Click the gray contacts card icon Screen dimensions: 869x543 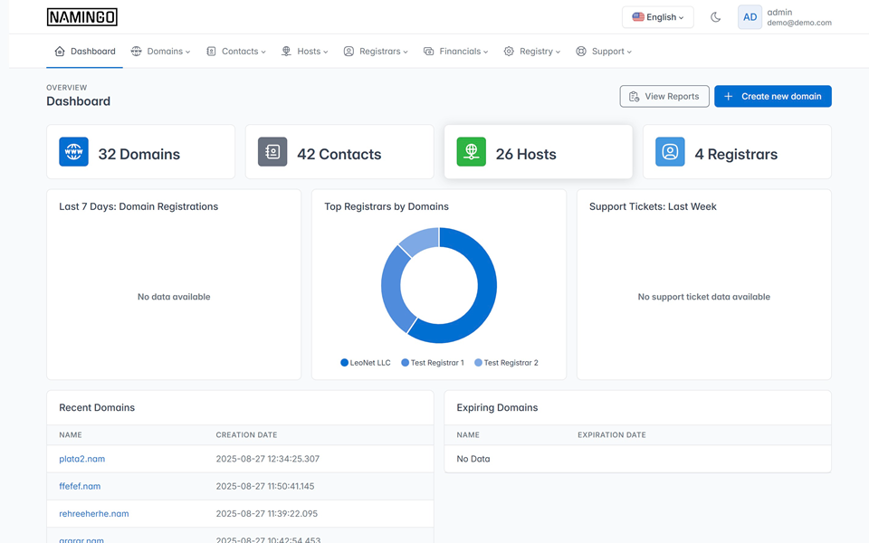click(272, 152)
